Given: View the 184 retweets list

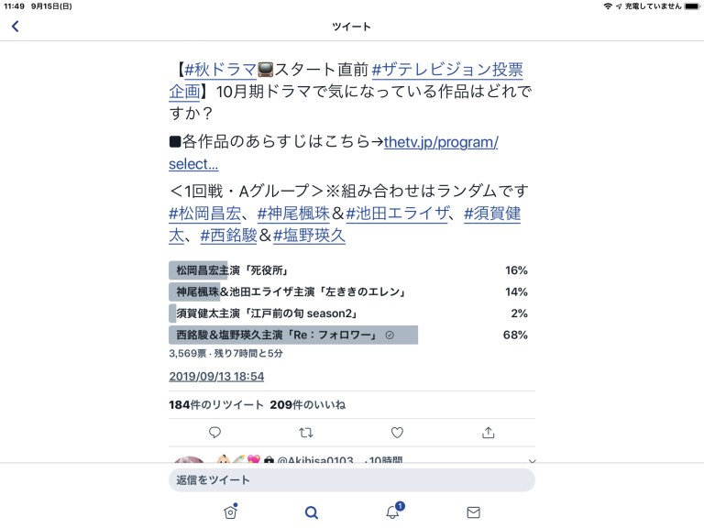Looking at the screenshot, I should [x=216, y=404].
